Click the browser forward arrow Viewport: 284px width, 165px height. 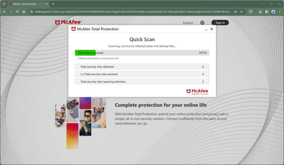pos(11,12)
